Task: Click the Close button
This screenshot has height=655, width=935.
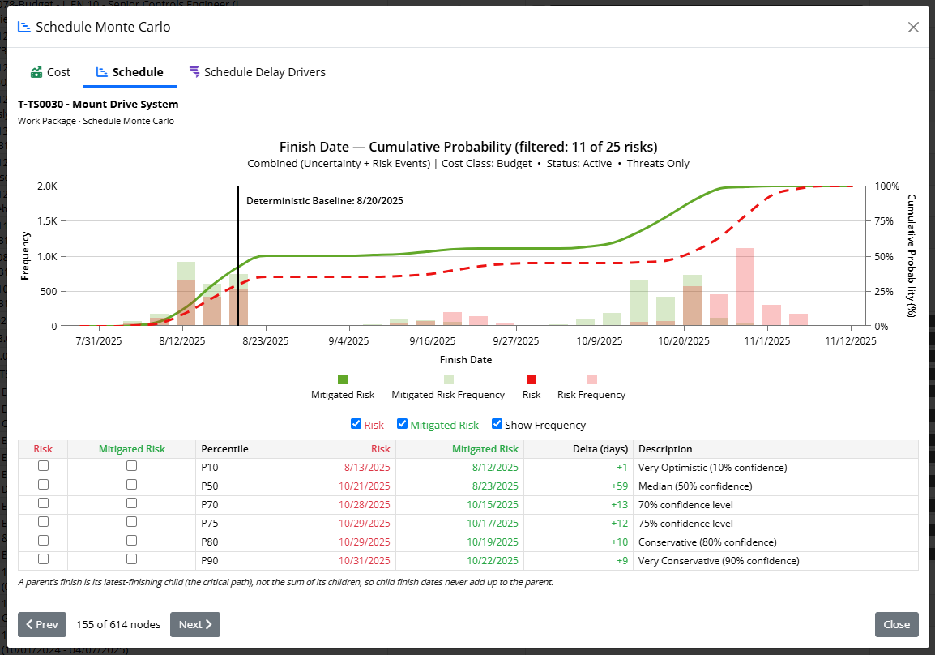Action: (x=896, y=624)
